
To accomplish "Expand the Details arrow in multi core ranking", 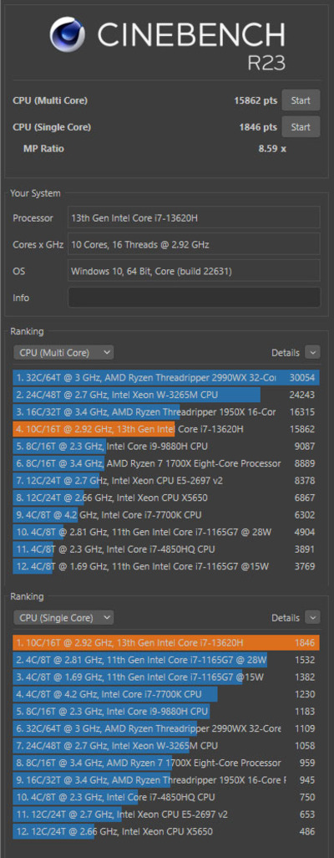I will (312, 353).
